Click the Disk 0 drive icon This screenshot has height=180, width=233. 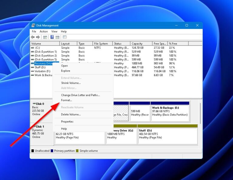34,103
